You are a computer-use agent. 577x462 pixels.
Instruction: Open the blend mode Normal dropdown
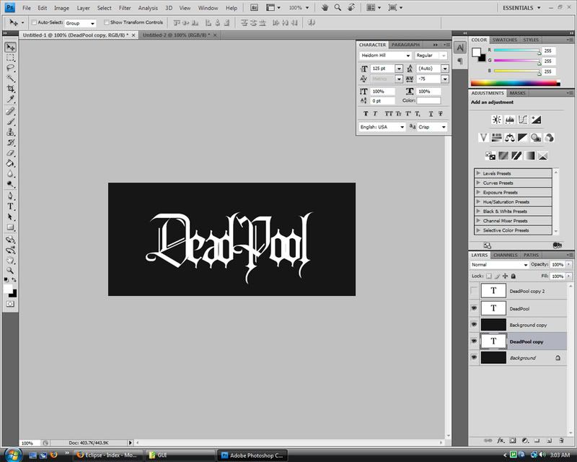[499, 264]
